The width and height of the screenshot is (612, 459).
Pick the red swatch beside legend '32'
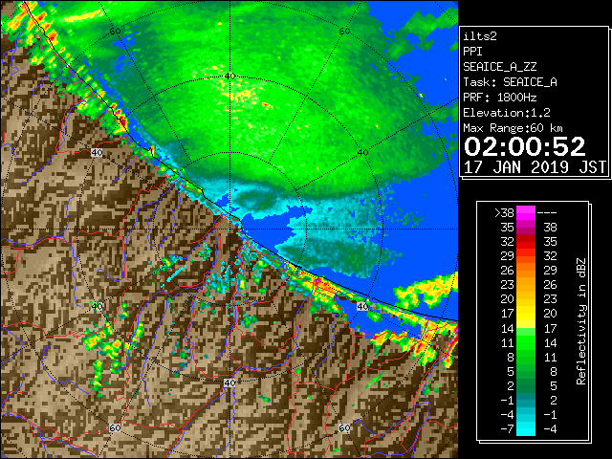coord(526,242)
